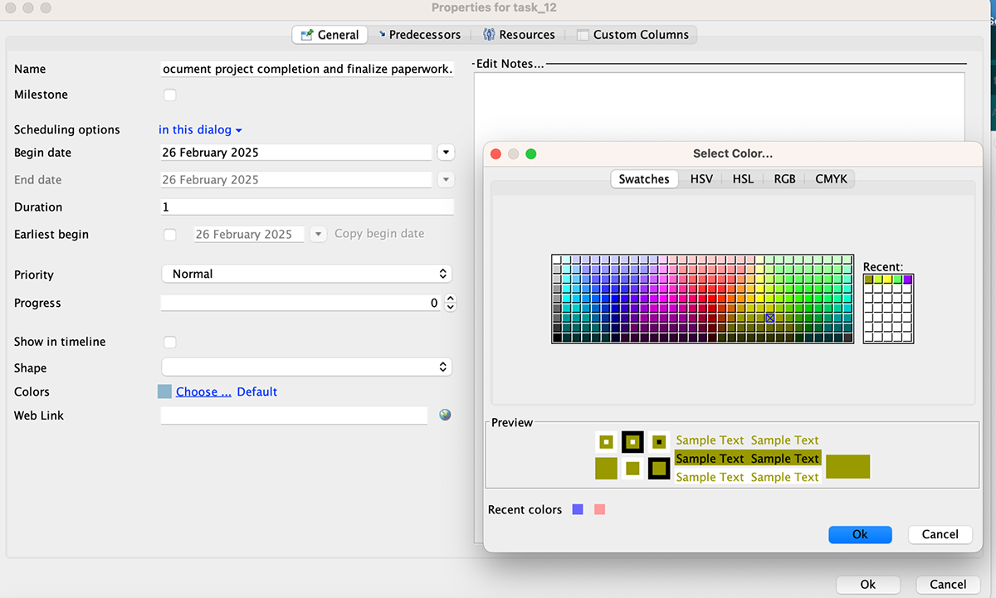
Task: Enable the Milestone checkbox
Action: (170, 95)
